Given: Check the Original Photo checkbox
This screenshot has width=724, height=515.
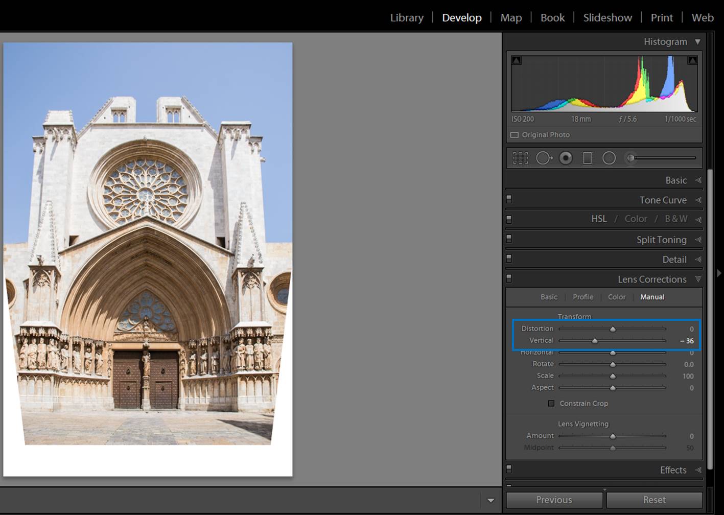Looking at the screenshot, I should (x=515, y=135).
